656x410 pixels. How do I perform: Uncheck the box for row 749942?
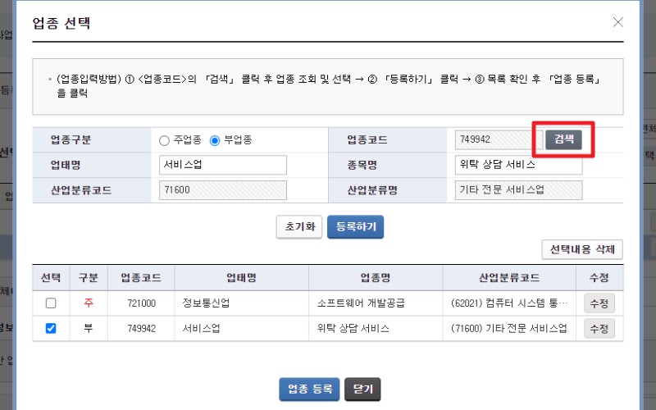tap(51, 329)
